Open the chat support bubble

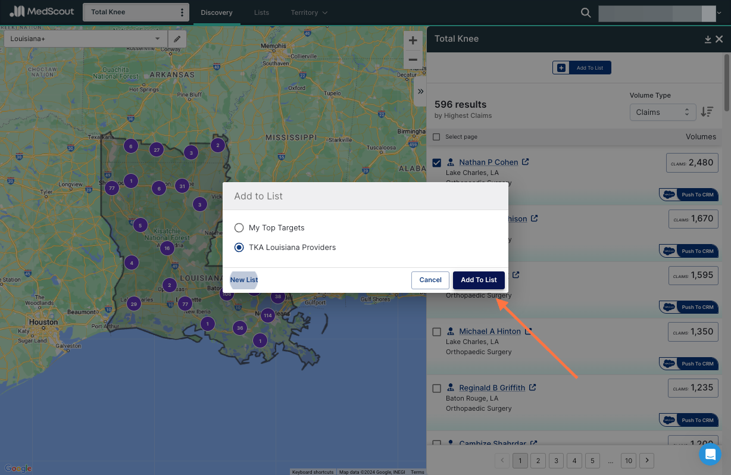(x=710, y=455)
